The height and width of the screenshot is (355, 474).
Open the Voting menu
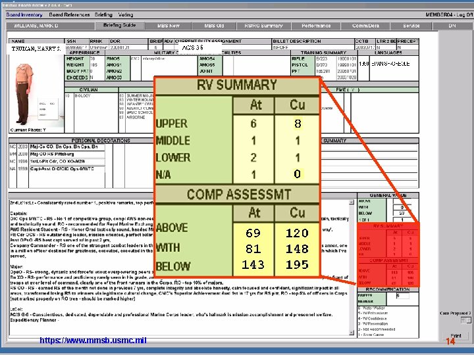pos(126,14)
